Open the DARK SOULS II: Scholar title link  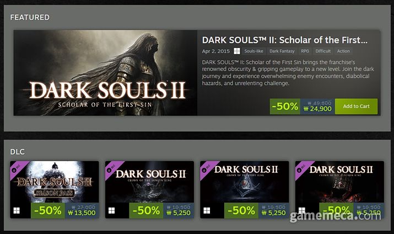click(x=284, y=40)
